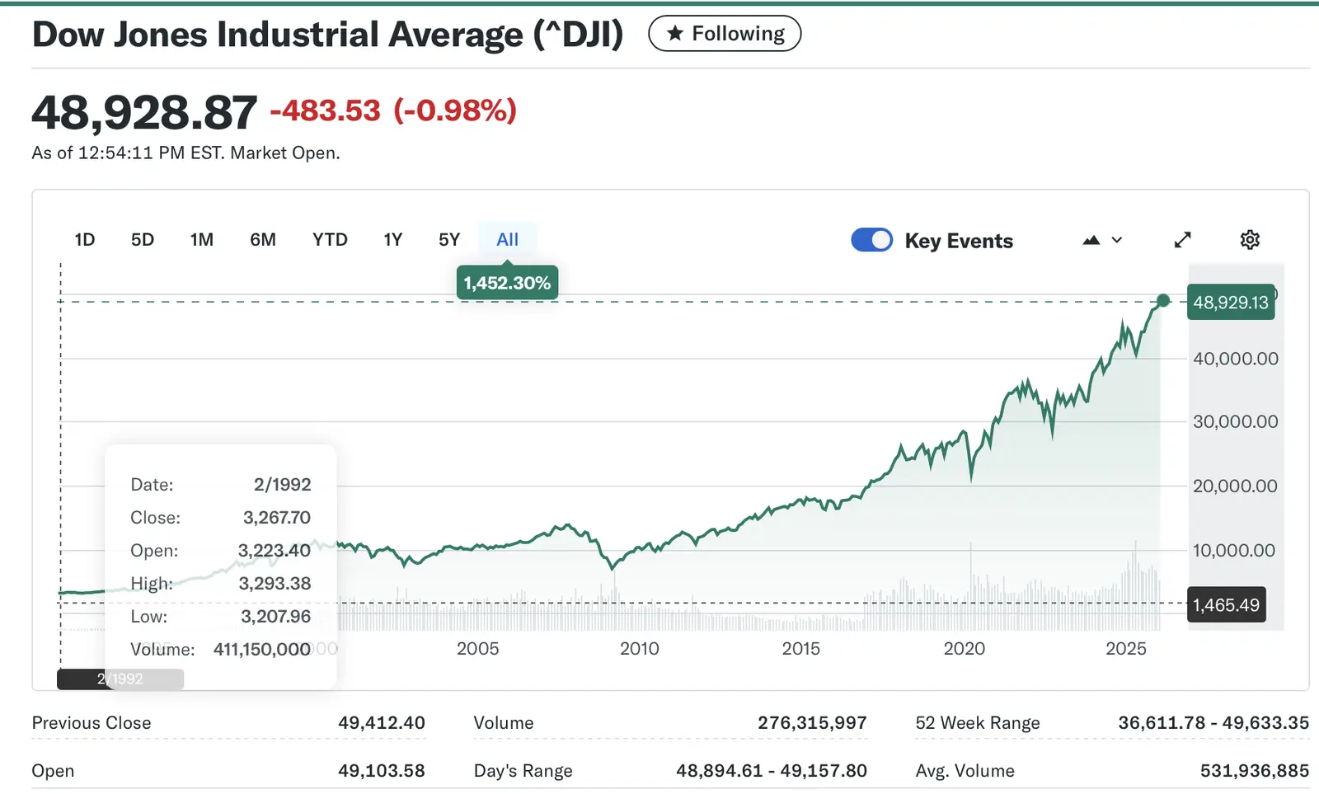Show the YTD chart view

click(x=330, y=240)
